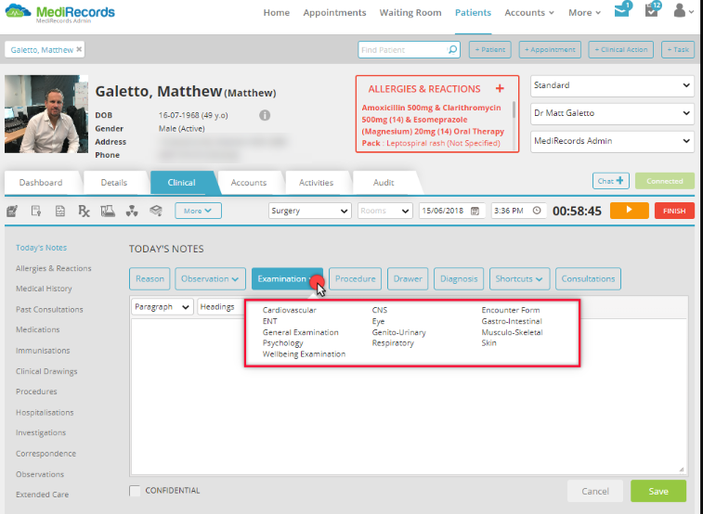This screenshot has width=703, height=514.
Task: Open the Standard dropdown
Action: [612, 85]
